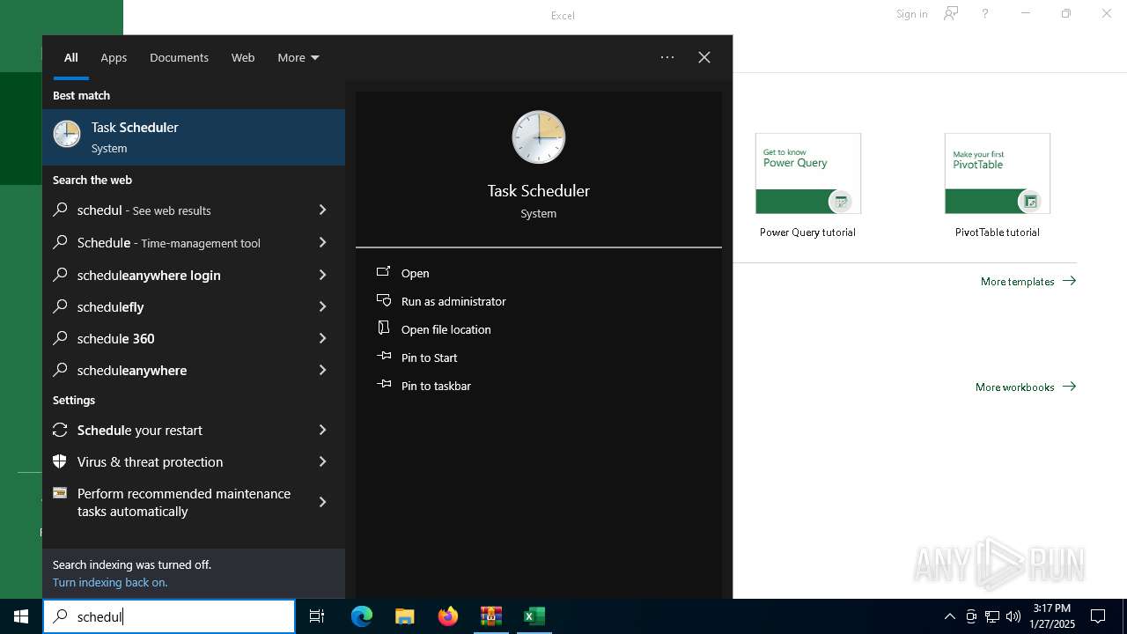Switch to Excel taskbar icon
The width and height of the screenshot is (1127, 634).
pyautogui.click(x=534, y=616)
